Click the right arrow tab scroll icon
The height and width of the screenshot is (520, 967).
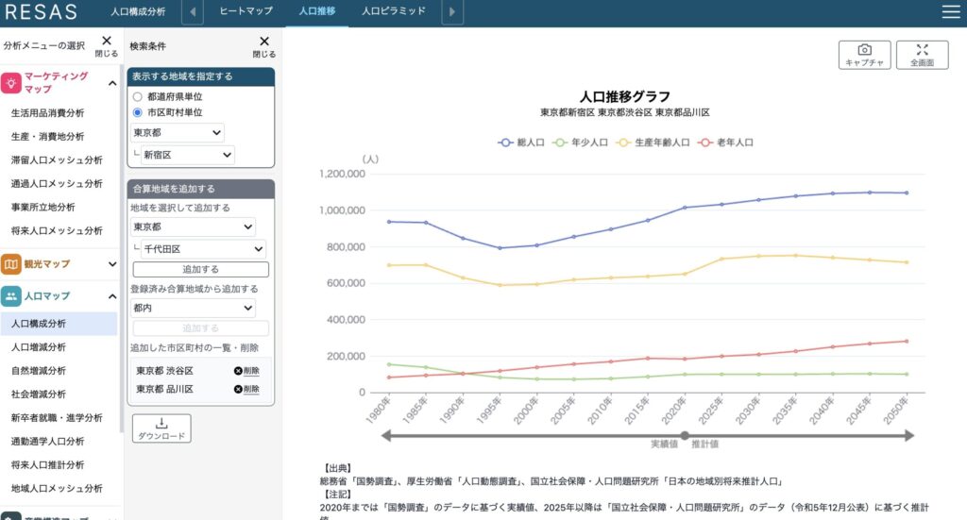(451, 12)
